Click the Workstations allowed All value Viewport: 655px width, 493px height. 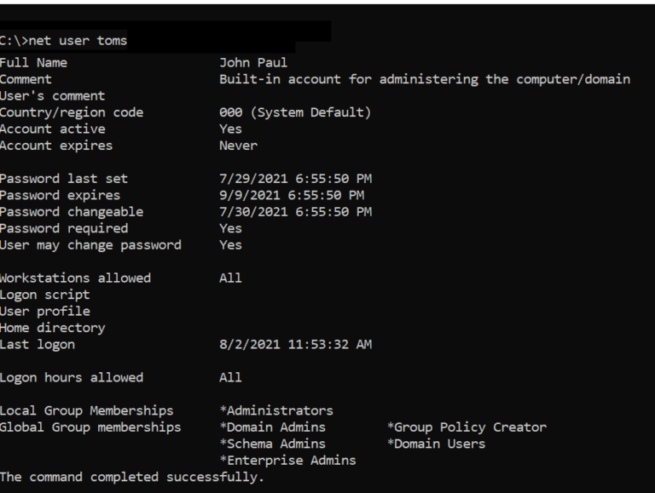coord(230,278)
